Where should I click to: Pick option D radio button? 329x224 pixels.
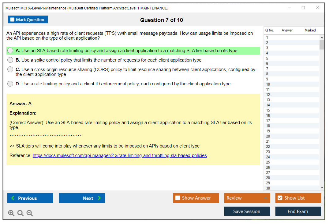[10, 84]
